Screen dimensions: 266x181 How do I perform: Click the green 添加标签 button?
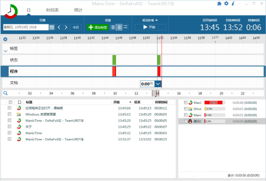click(x=98, y=27)
